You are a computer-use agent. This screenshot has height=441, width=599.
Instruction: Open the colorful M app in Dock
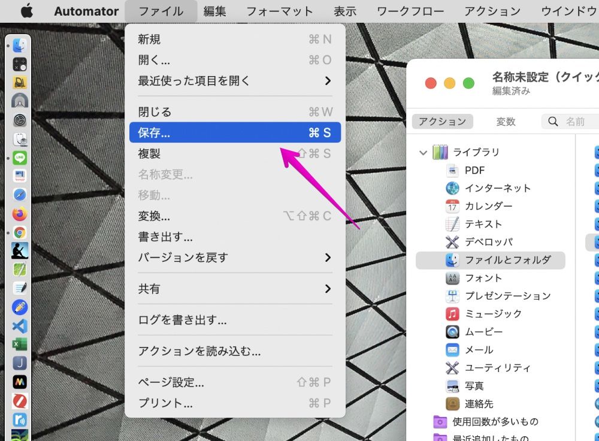tap(20, 382)
